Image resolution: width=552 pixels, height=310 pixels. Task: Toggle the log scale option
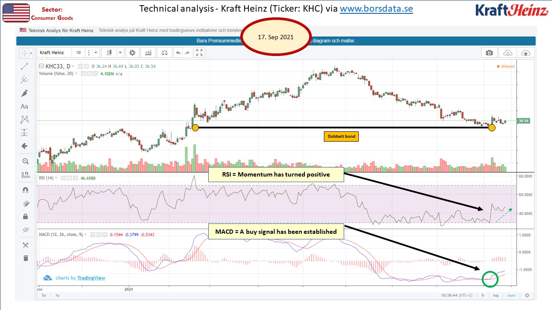coord(496,296)
